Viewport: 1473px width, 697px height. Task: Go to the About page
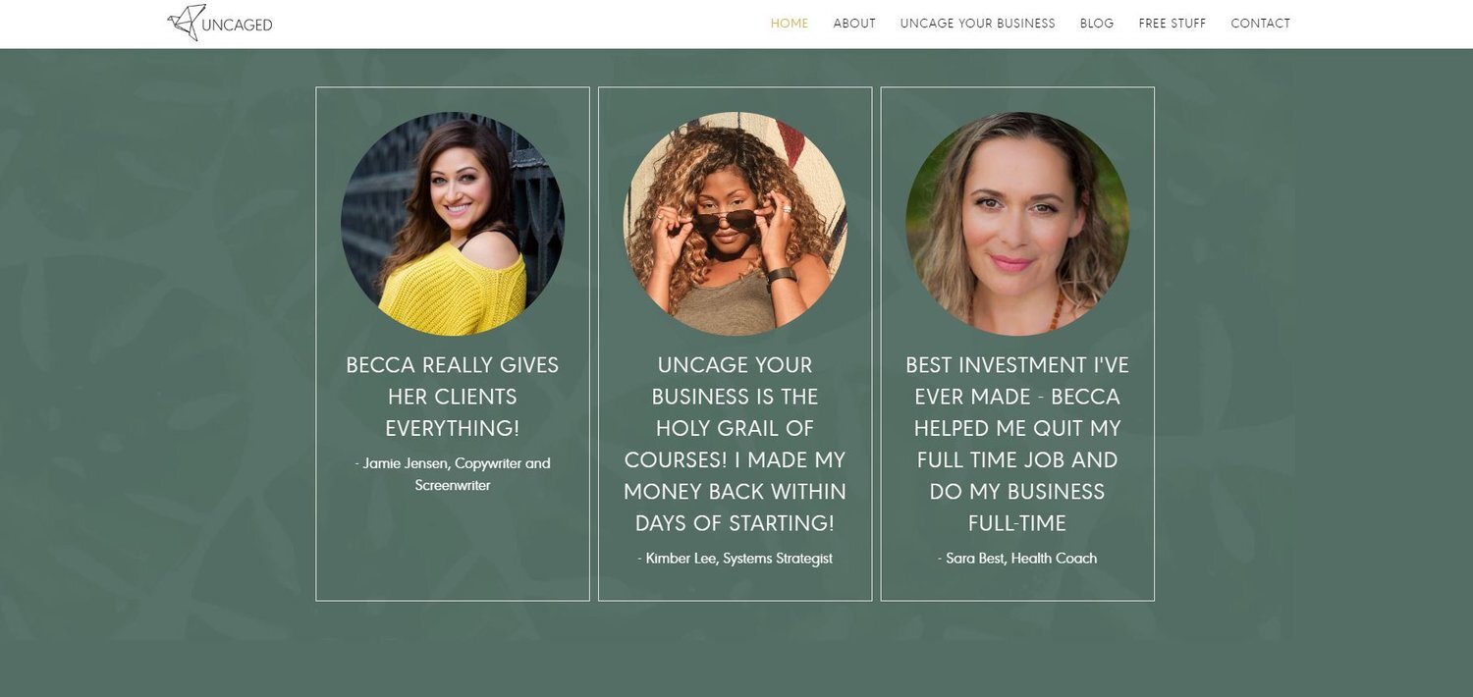pyautogui.click(x=854, y=24)
